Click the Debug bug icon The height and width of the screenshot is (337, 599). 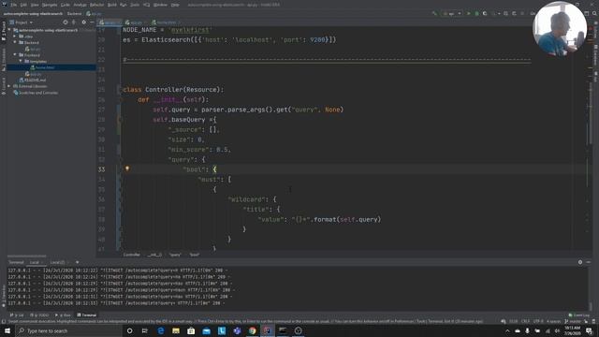click(476, 13)
